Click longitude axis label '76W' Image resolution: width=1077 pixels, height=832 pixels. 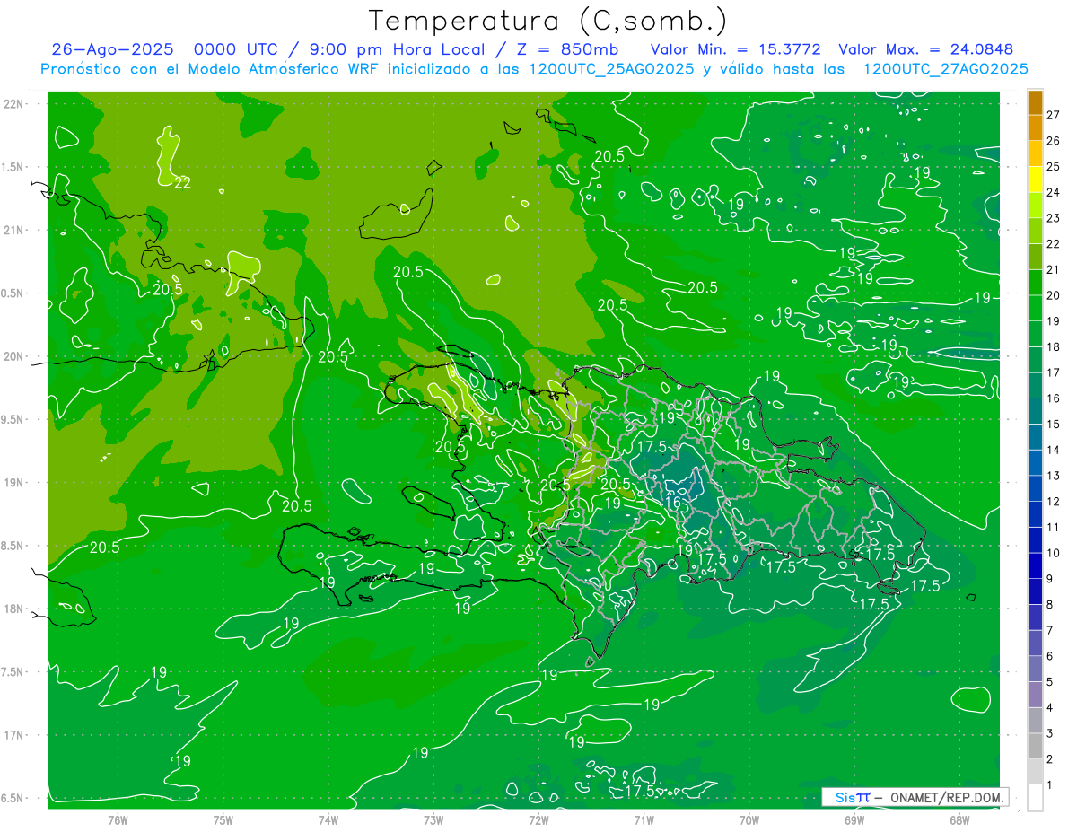(118, 820)
